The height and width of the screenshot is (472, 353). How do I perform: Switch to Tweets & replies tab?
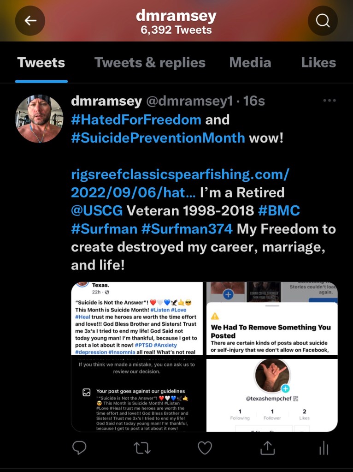coord(150,63)
